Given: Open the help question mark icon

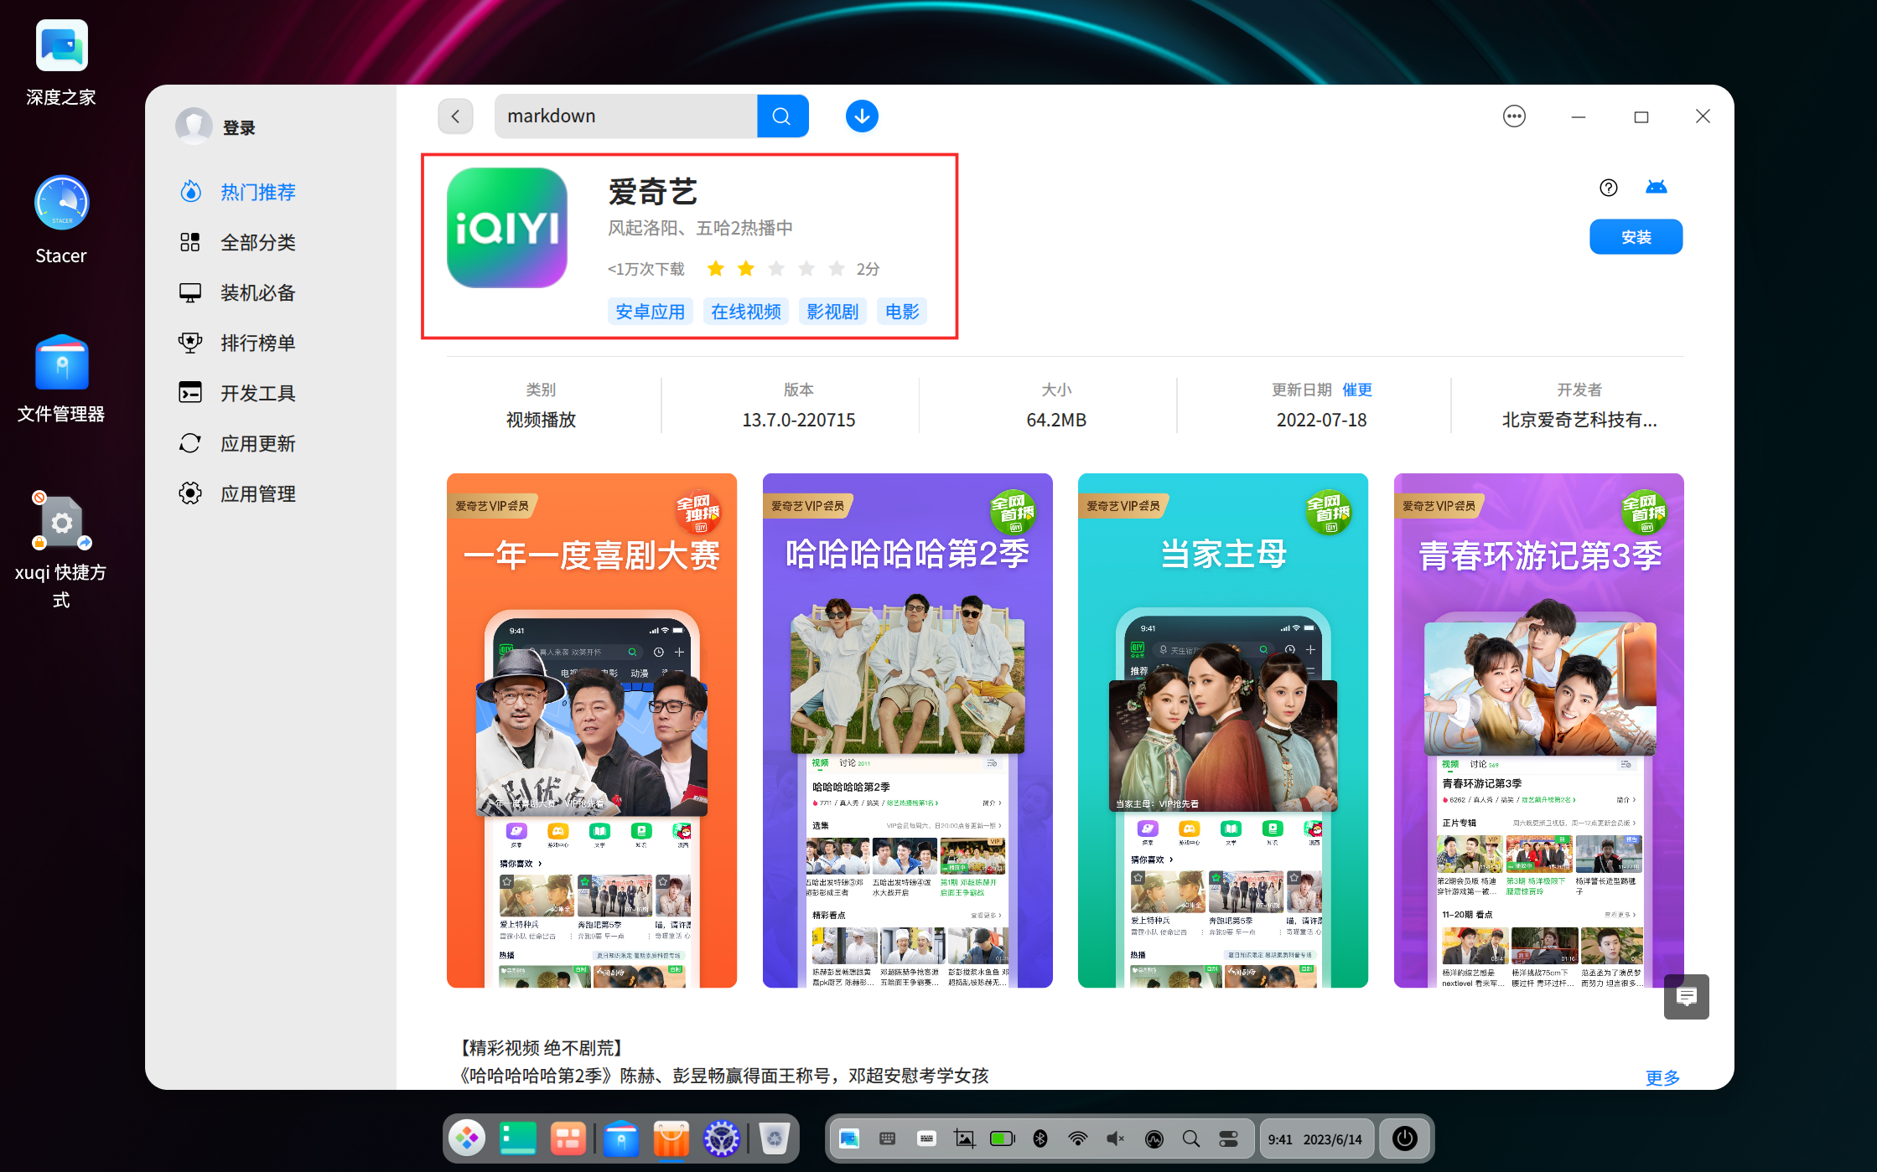Looking at the screenshot, I should [1608, 187].
